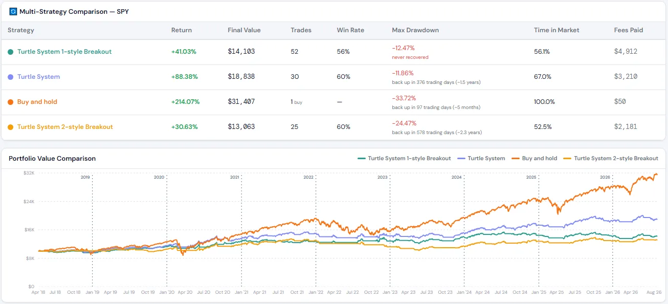668x304 pixels.
Task: Click 'back up in 376 trading days' note
Action: click(436, 82)
